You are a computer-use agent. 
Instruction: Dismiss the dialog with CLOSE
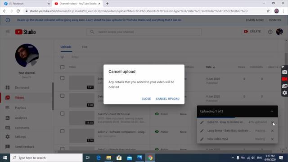146,99
